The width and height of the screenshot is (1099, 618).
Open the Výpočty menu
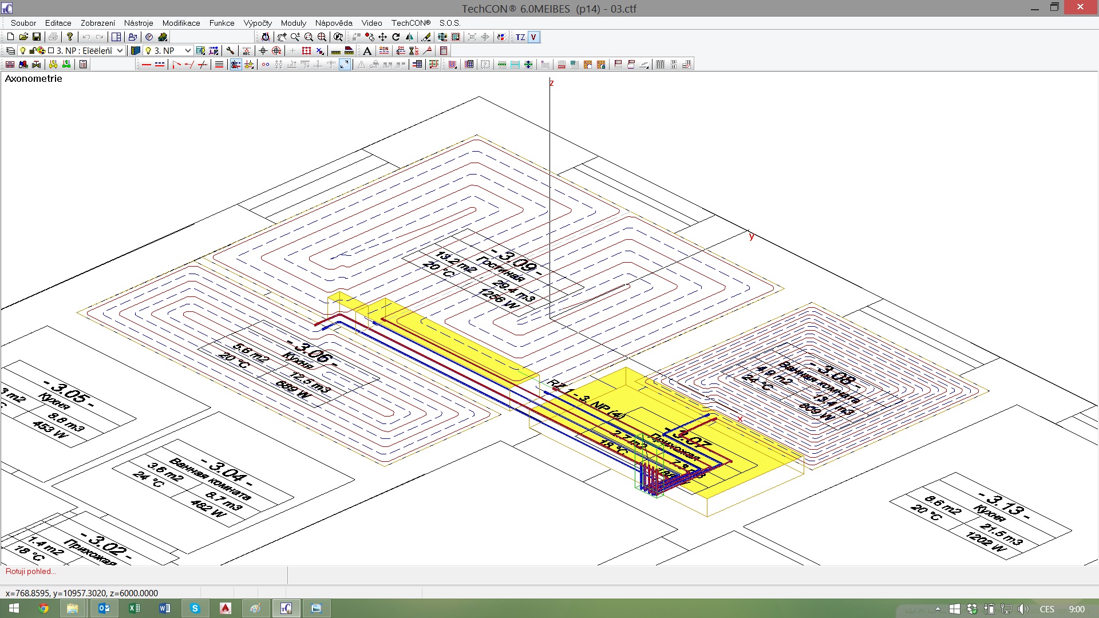[258, 23]
